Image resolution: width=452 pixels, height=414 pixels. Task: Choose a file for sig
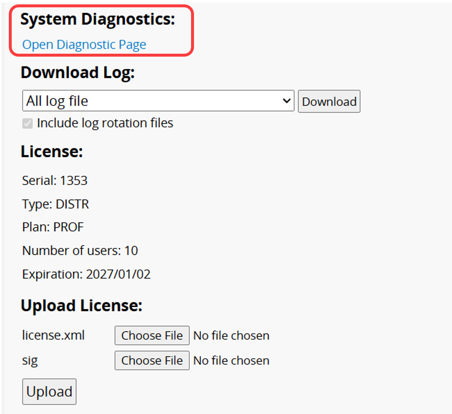click(x=152, y=360)
